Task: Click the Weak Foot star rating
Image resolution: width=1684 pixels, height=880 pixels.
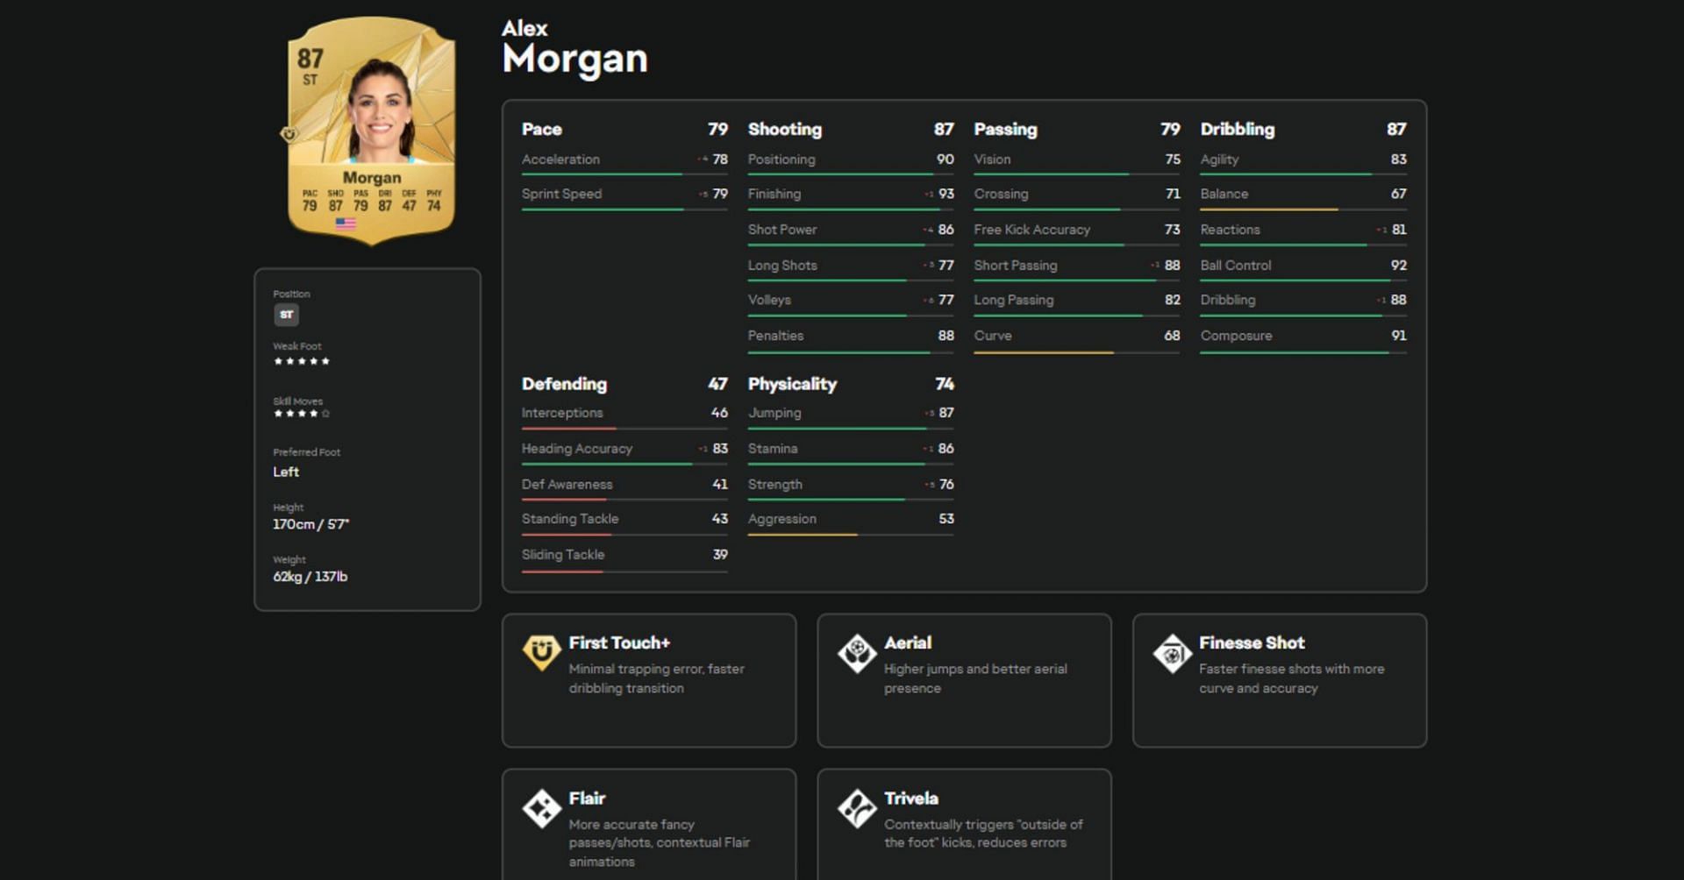Action: click(301, 361)
